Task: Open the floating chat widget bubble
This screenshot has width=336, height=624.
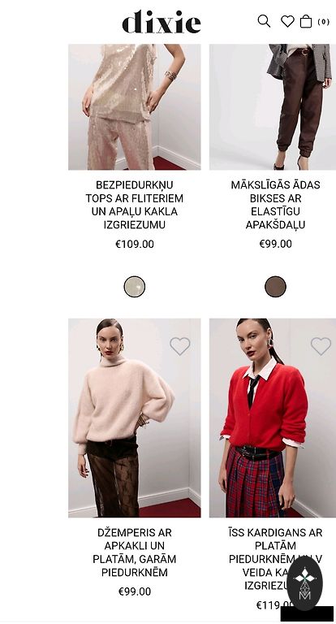Action: tap(304, 583)
